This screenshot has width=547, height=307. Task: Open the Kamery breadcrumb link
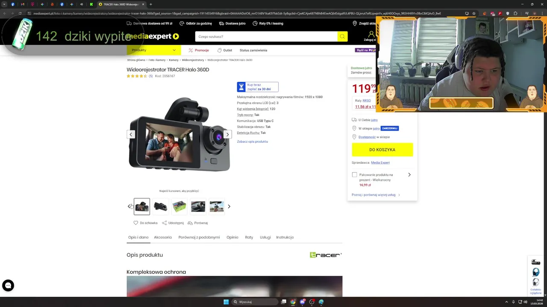point(174,60)
